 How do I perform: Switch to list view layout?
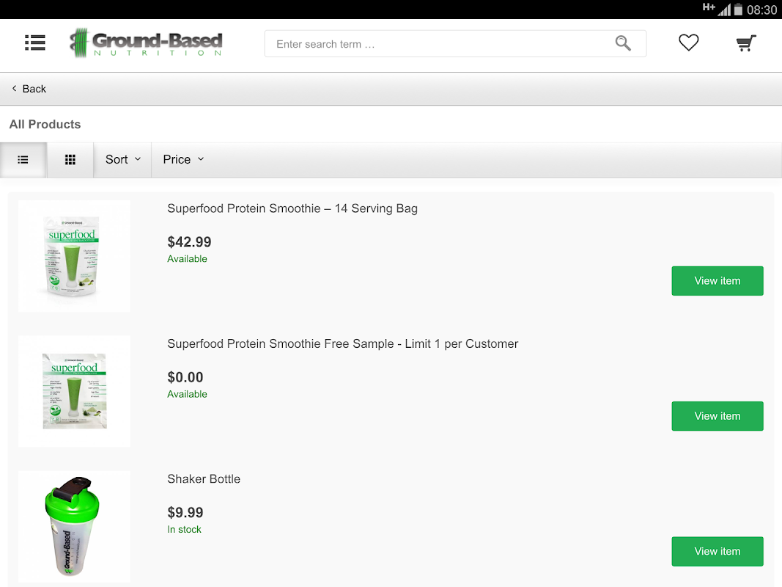pos(23,160)
